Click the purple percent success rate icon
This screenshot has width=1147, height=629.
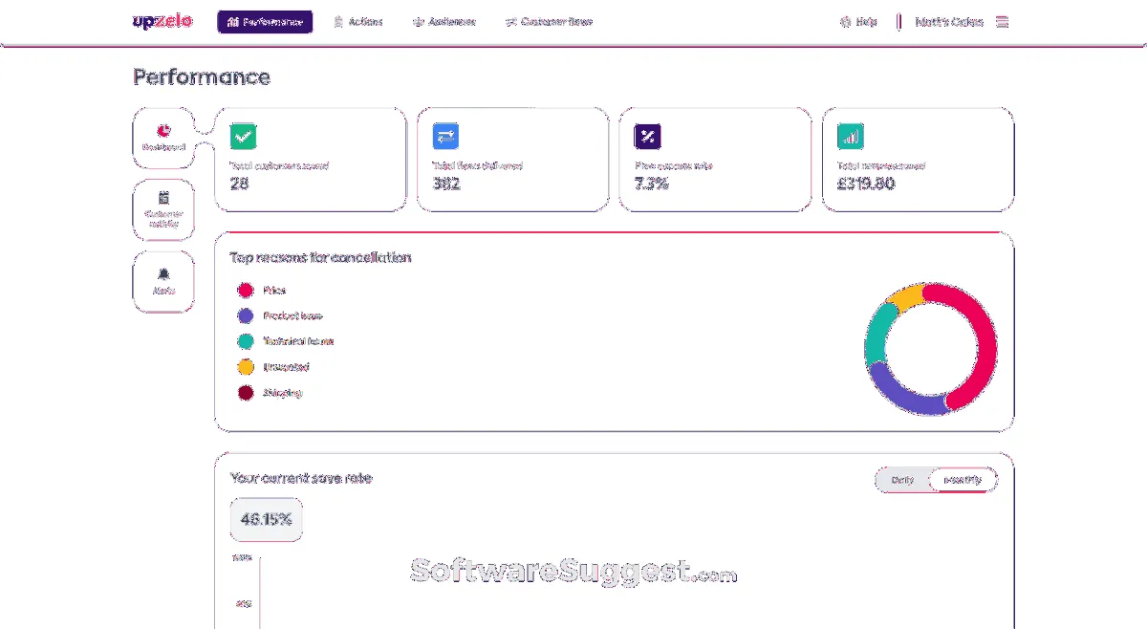[x=648, y=137]
